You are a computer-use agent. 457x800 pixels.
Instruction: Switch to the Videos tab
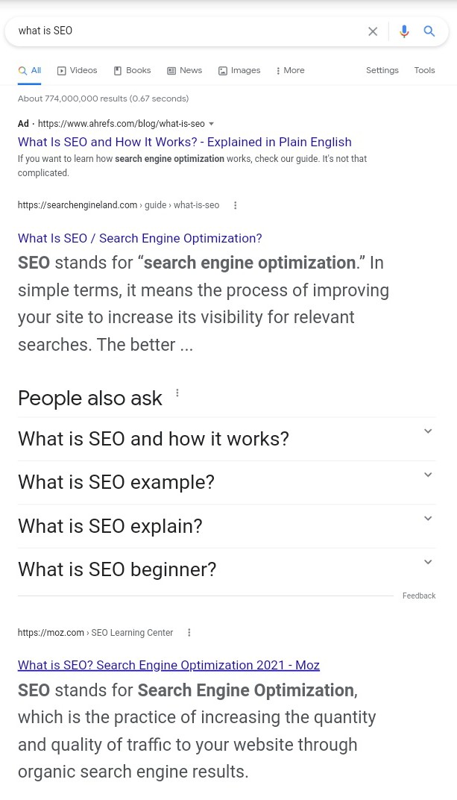(x=78, y=70)
